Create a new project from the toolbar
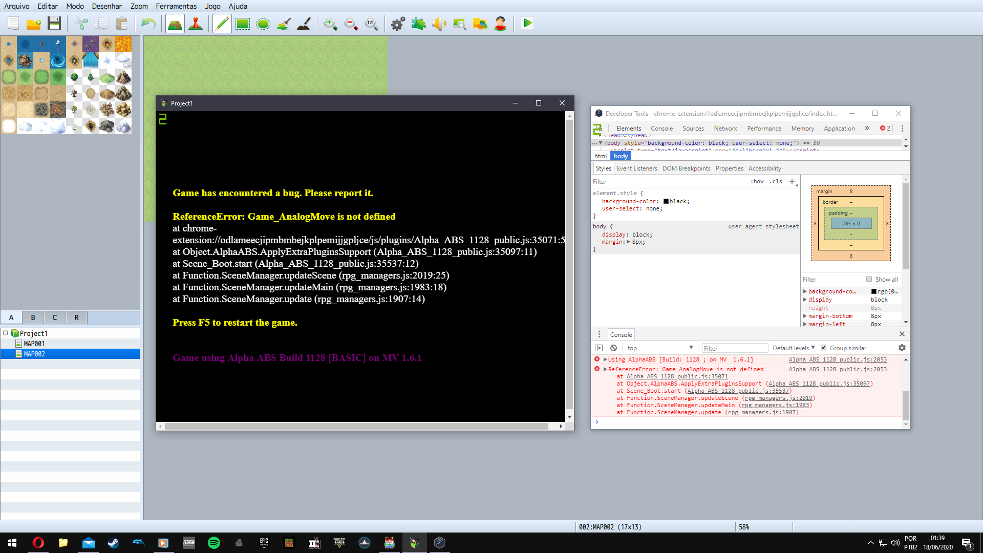Viewport: 983px width, 553px height. coord(13,24)
